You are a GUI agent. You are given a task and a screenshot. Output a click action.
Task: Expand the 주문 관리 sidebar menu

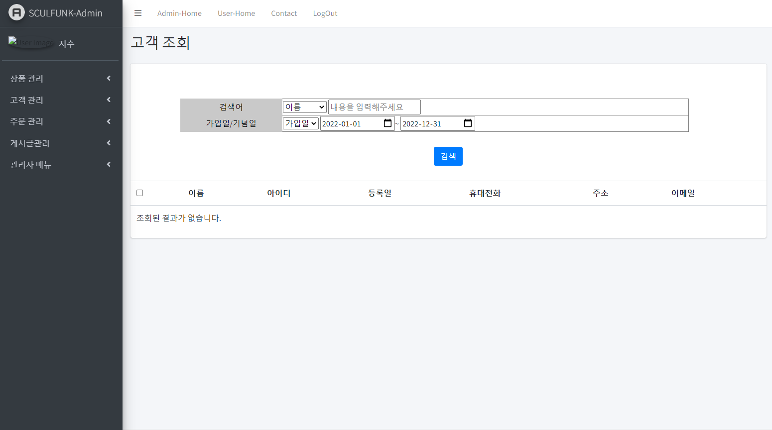tap(60, 121)
